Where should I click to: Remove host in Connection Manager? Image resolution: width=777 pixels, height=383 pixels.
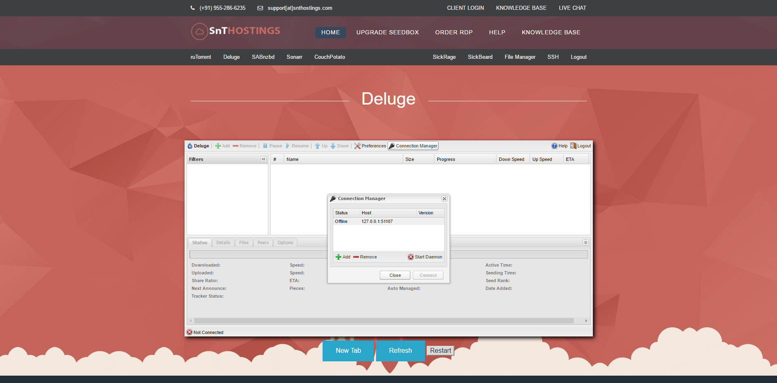click(x=365, y=257)
